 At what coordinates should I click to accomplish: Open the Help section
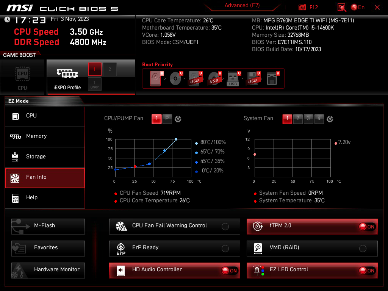click(45, 198)
